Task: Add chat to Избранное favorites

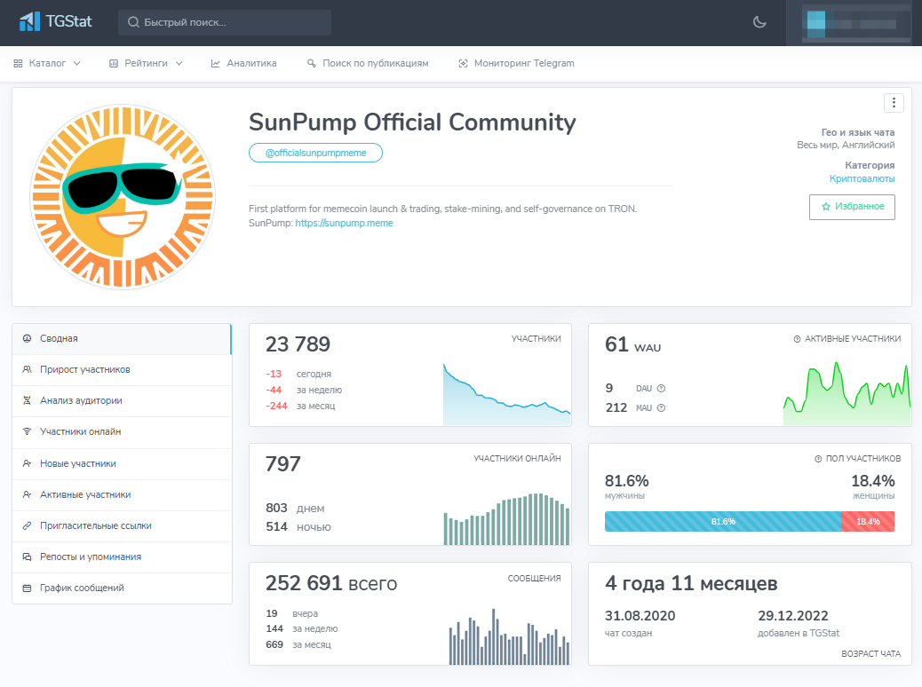Action: click(x=852, y=207)
